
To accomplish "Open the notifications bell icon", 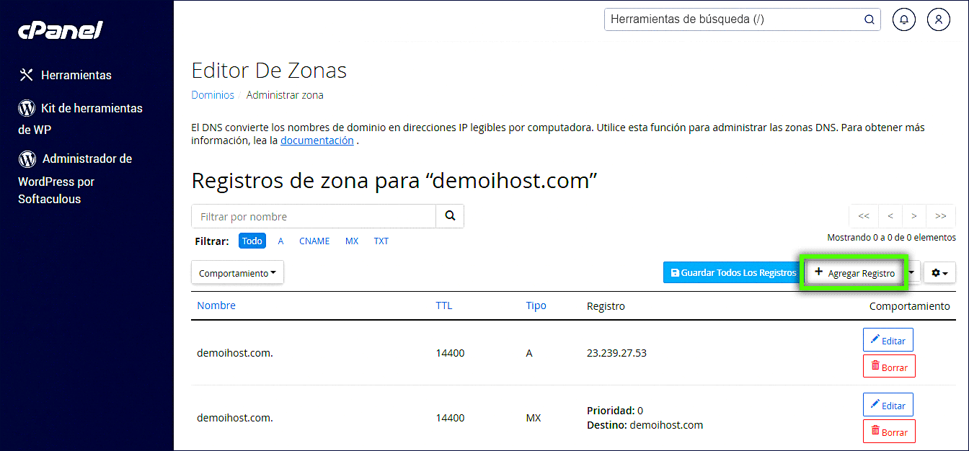I will click(x=903, y=19).
